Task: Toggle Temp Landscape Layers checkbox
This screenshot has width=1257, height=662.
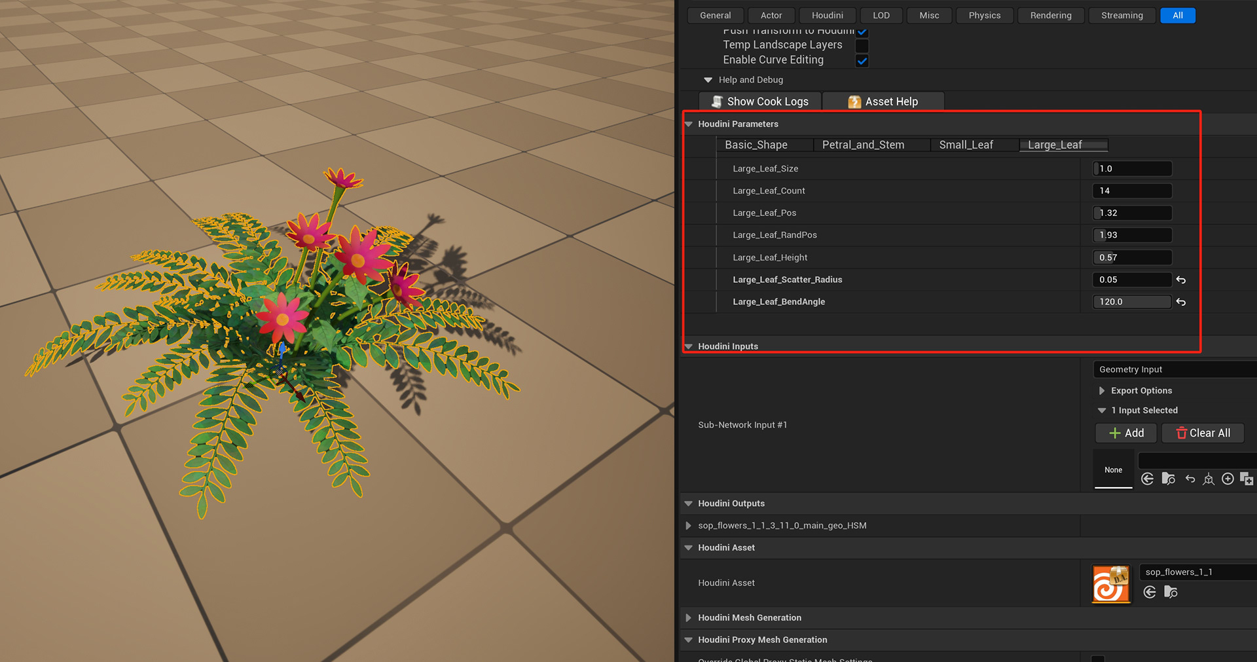Action: click(x=862, y=45)
